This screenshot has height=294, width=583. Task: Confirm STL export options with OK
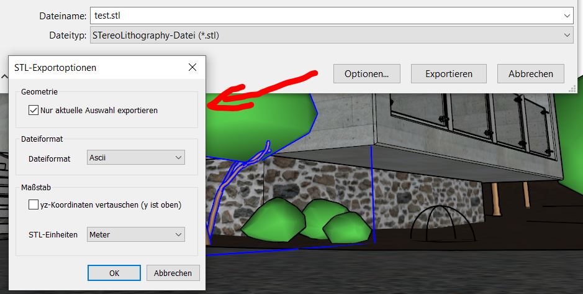(114, 273)
